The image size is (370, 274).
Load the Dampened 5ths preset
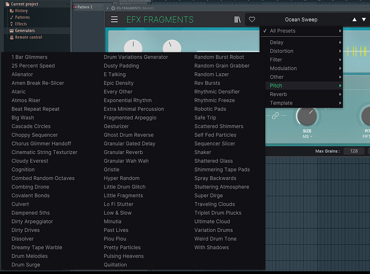coord(31,213)
